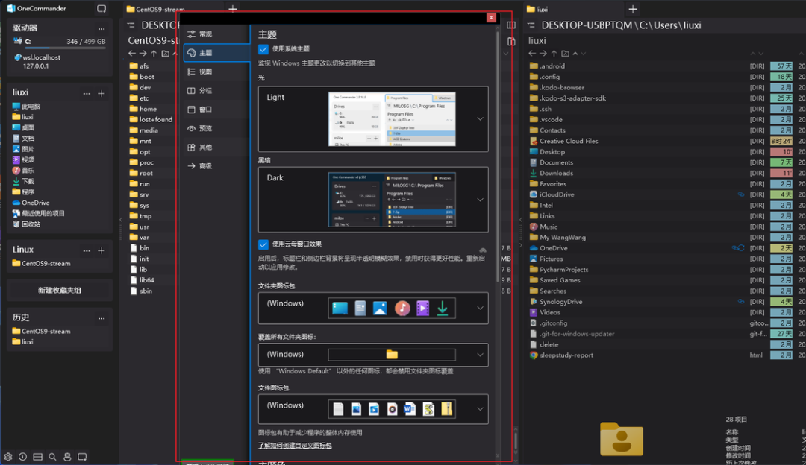Viewport: 806px width, 465px height.
Task: Disable the 使用云母窗口效果 option
Action: pos(264,244)
